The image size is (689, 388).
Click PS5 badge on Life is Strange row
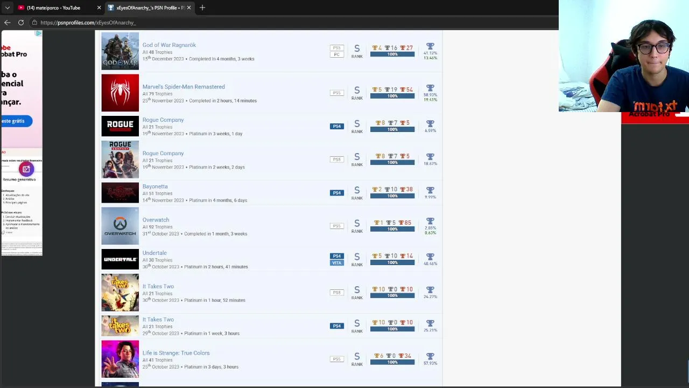tap(337, 359)
